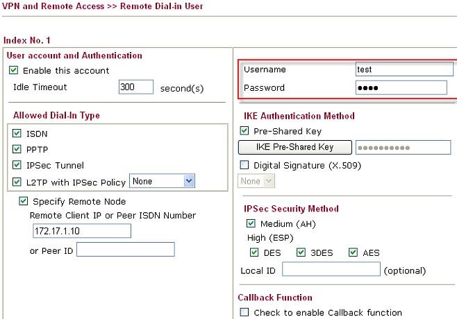
Task: Toggle the Pre-Shared Key checkbox
Action: (x=244, y=130)
